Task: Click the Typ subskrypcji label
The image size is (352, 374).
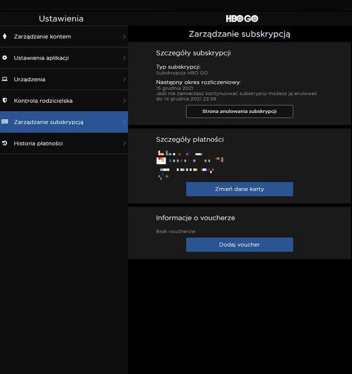Action: pos(178,67)
